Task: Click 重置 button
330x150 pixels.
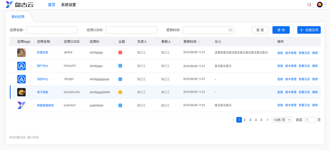Action: click(x=260, y=30)
